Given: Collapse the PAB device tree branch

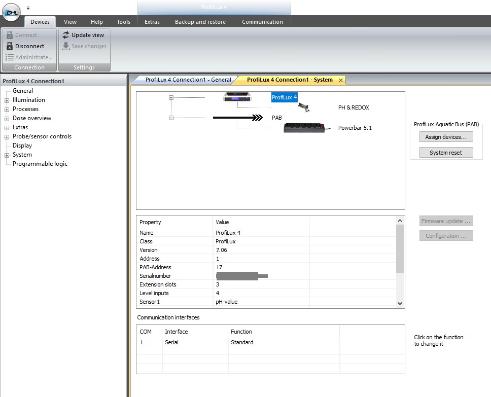Looking at the screenshot, I should [171, 118].
